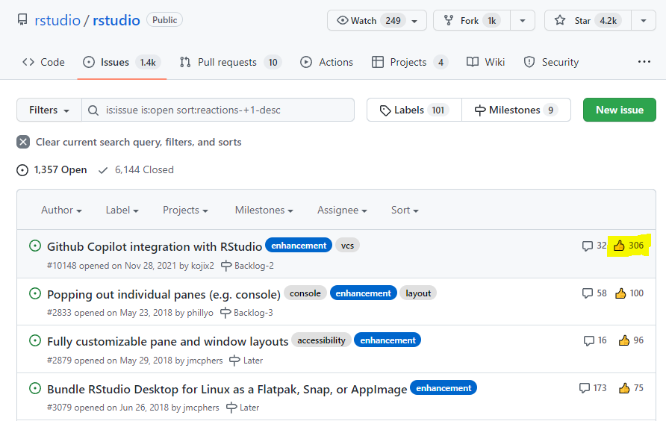Open the Later milestone on issue #3079

[x=243, y=408]
